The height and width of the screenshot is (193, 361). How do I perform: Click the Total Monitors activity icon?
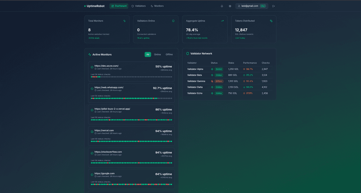pos(124,21)
